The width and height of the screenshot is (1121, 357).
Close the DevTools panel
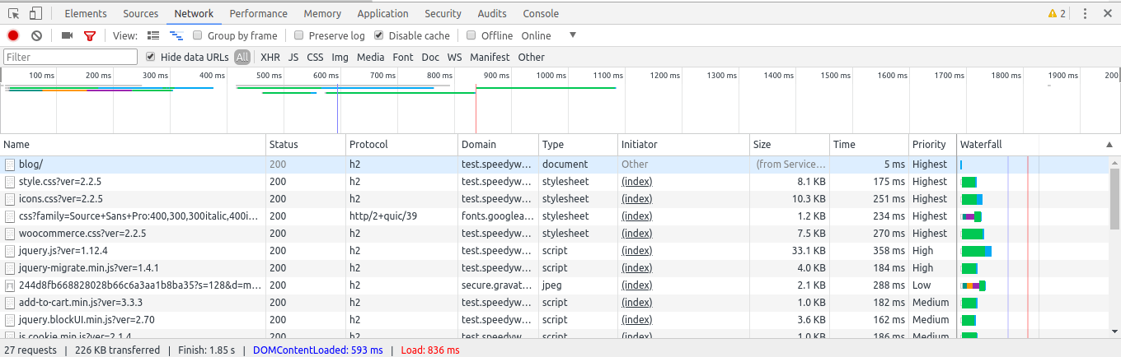[x=1107, y=13]
